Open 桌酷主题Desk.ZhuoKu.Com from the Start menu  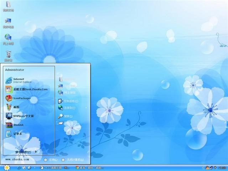tap(26, 89)
